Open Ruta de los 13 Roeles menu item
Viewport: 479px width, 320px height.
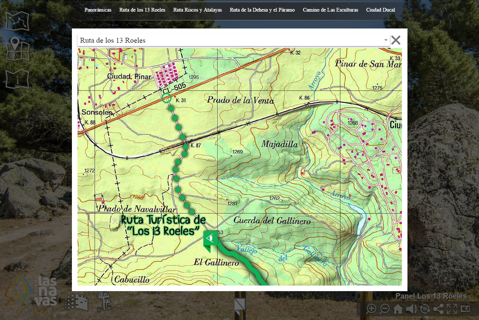[142, 10]
